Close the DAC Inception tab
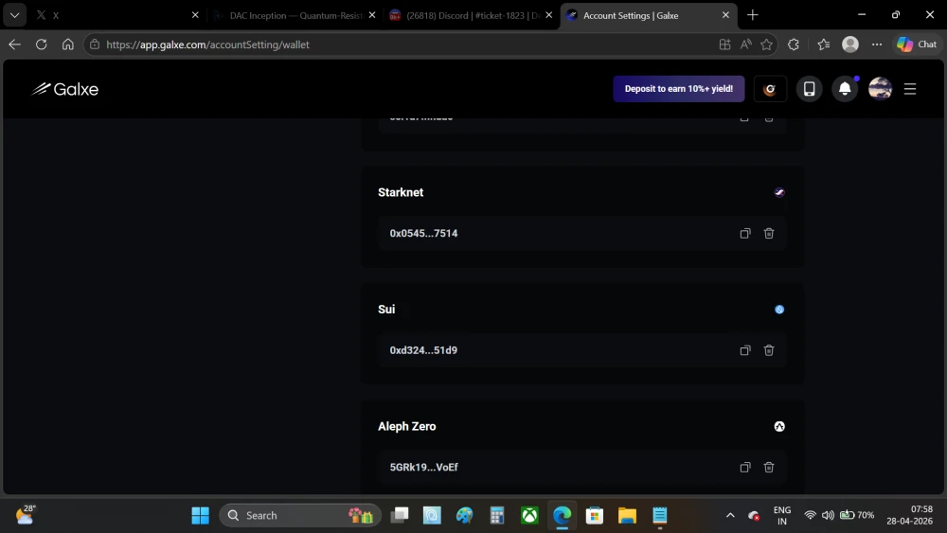The width and height of the screenshot is (947, 533). 372,15
